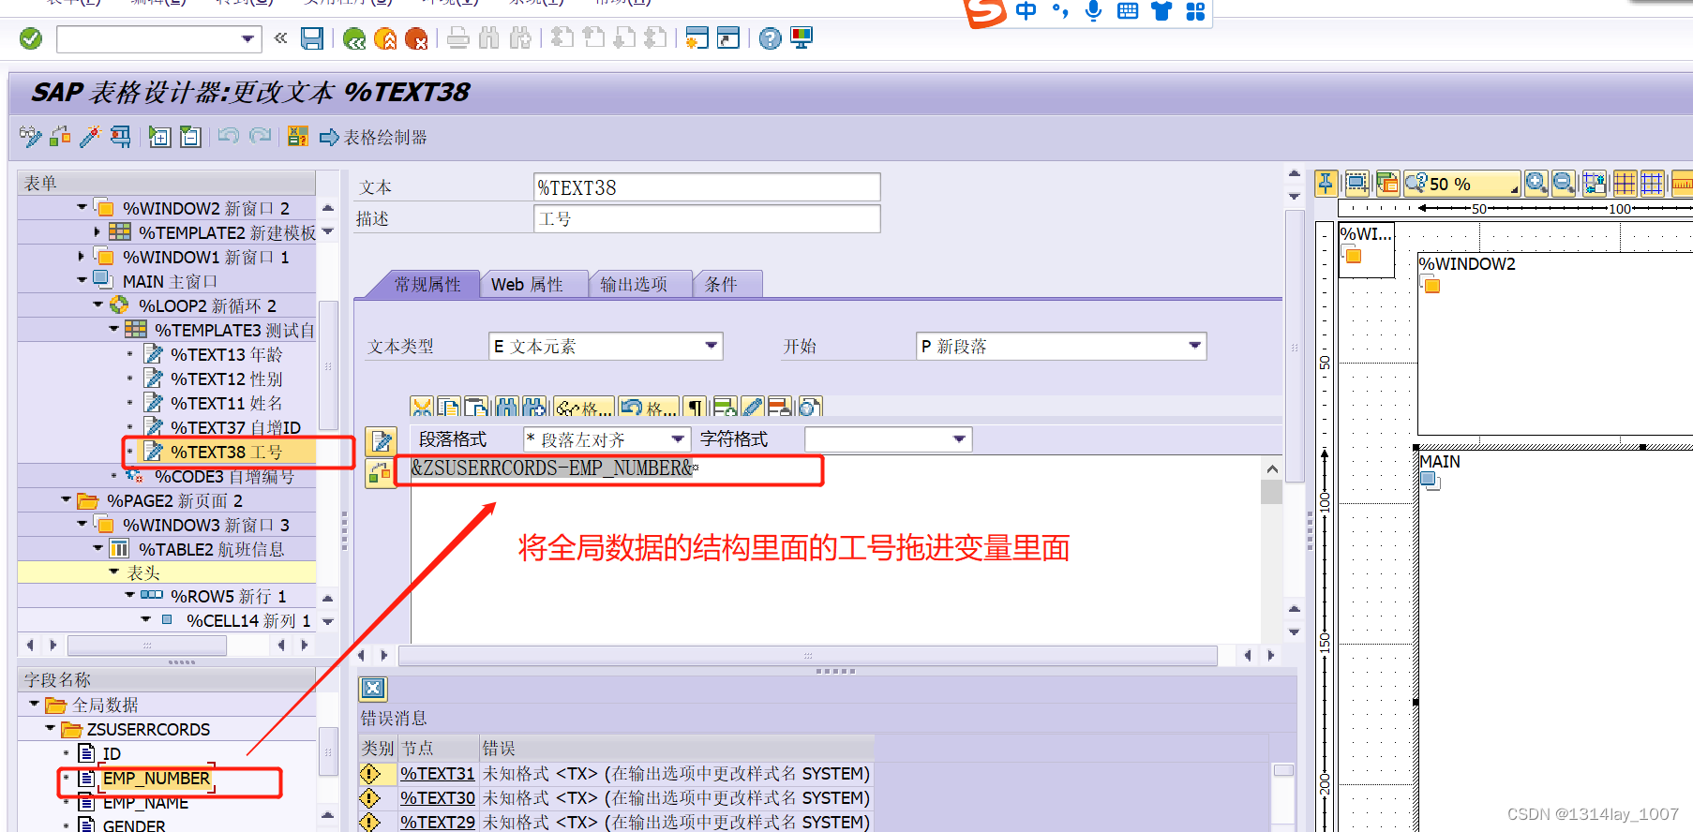1693x832 pixels.
Task: Click the Change Field pencil icon
Action: (752, 407)
